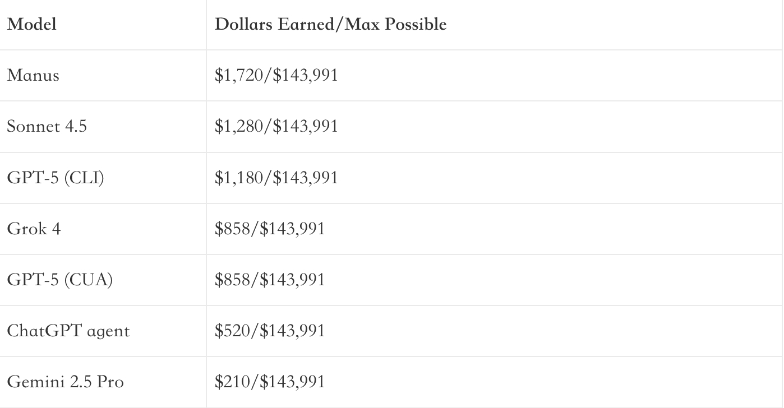Click the GPT-5 (CLI) model name
The height and width of the screenshot is (408, 784).
(56, 177)
